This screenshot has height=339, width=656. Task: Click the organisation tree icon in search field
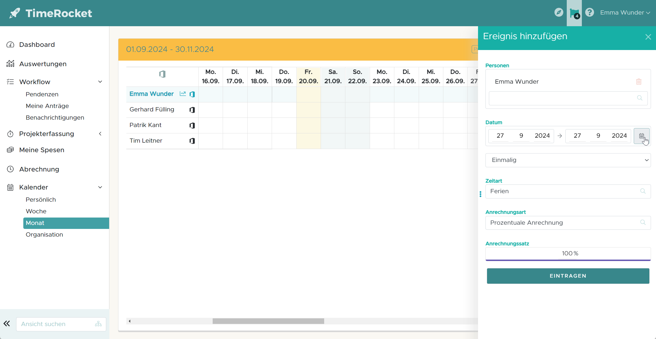98,324
